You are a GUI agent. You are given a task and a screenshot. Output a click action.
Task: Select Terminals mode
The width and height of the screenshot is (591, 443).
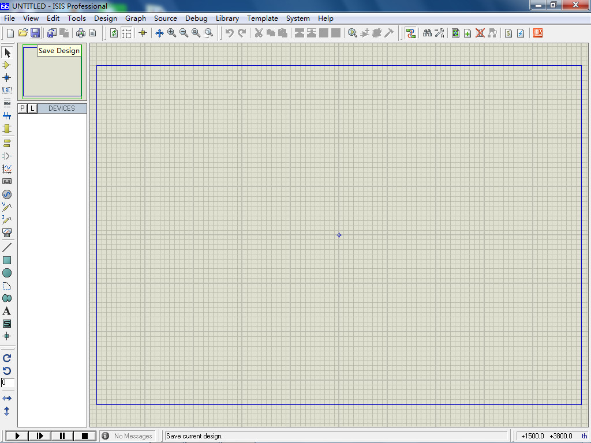(7, 144)
